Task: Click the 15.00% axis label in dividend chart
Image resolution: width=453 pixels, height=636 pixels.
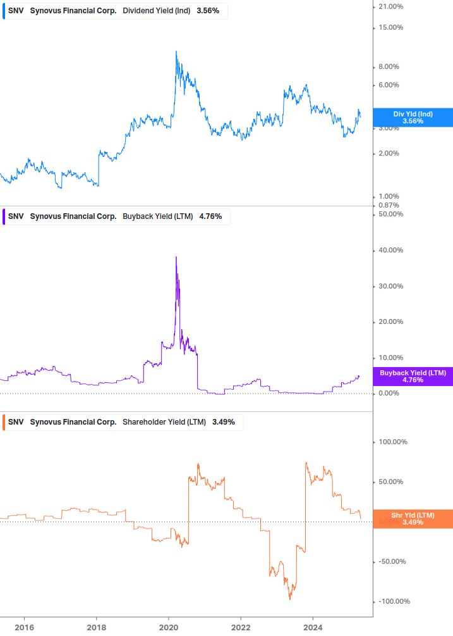Action: click(390, 28)
